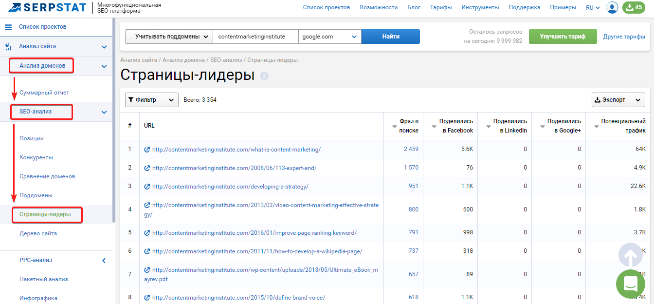Click the blue Найти button
The image size is (654, 304).
[x=391, y=37]
